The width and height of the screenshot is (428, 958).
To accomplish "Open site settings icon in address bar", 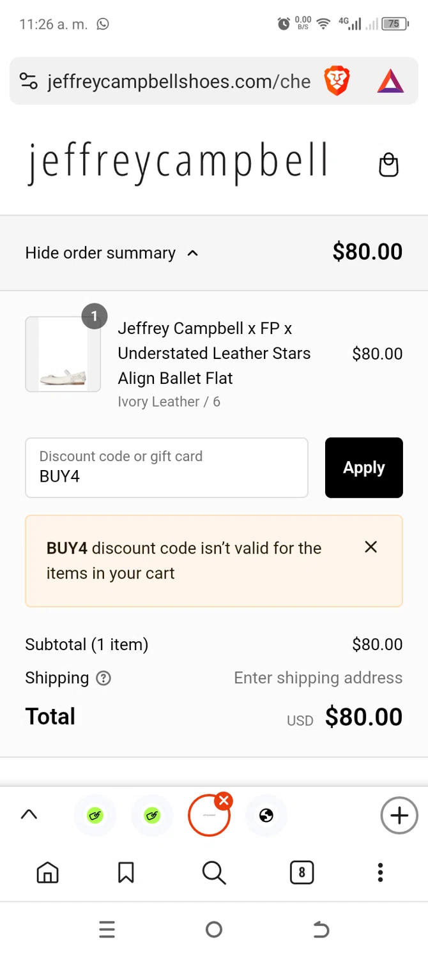I will pos(29,81).
